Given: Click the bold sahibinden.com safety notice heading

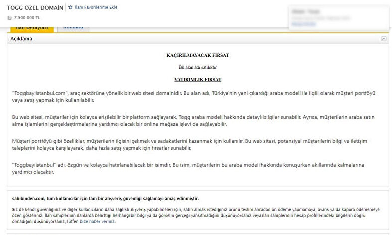Looking at the screenshot, I should pos(106,199).
